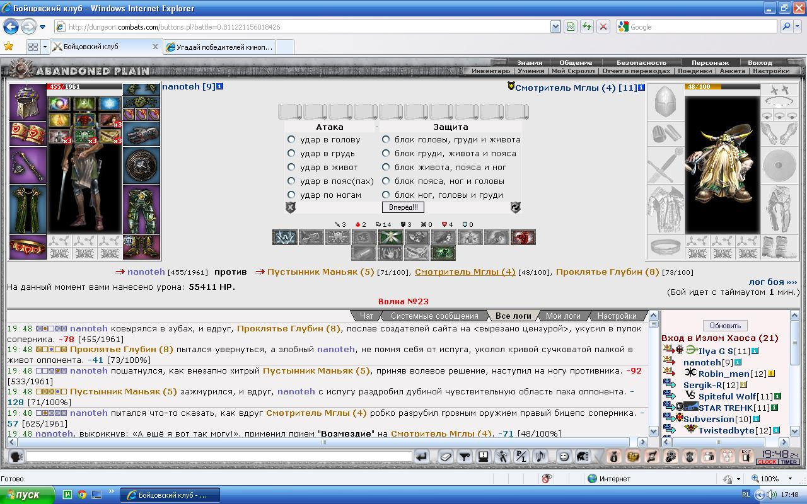Image resolution: width=807 pixels, height=504 pixels.
Task: Open recent pages dropdown near Back
Action: coord(42,26)
